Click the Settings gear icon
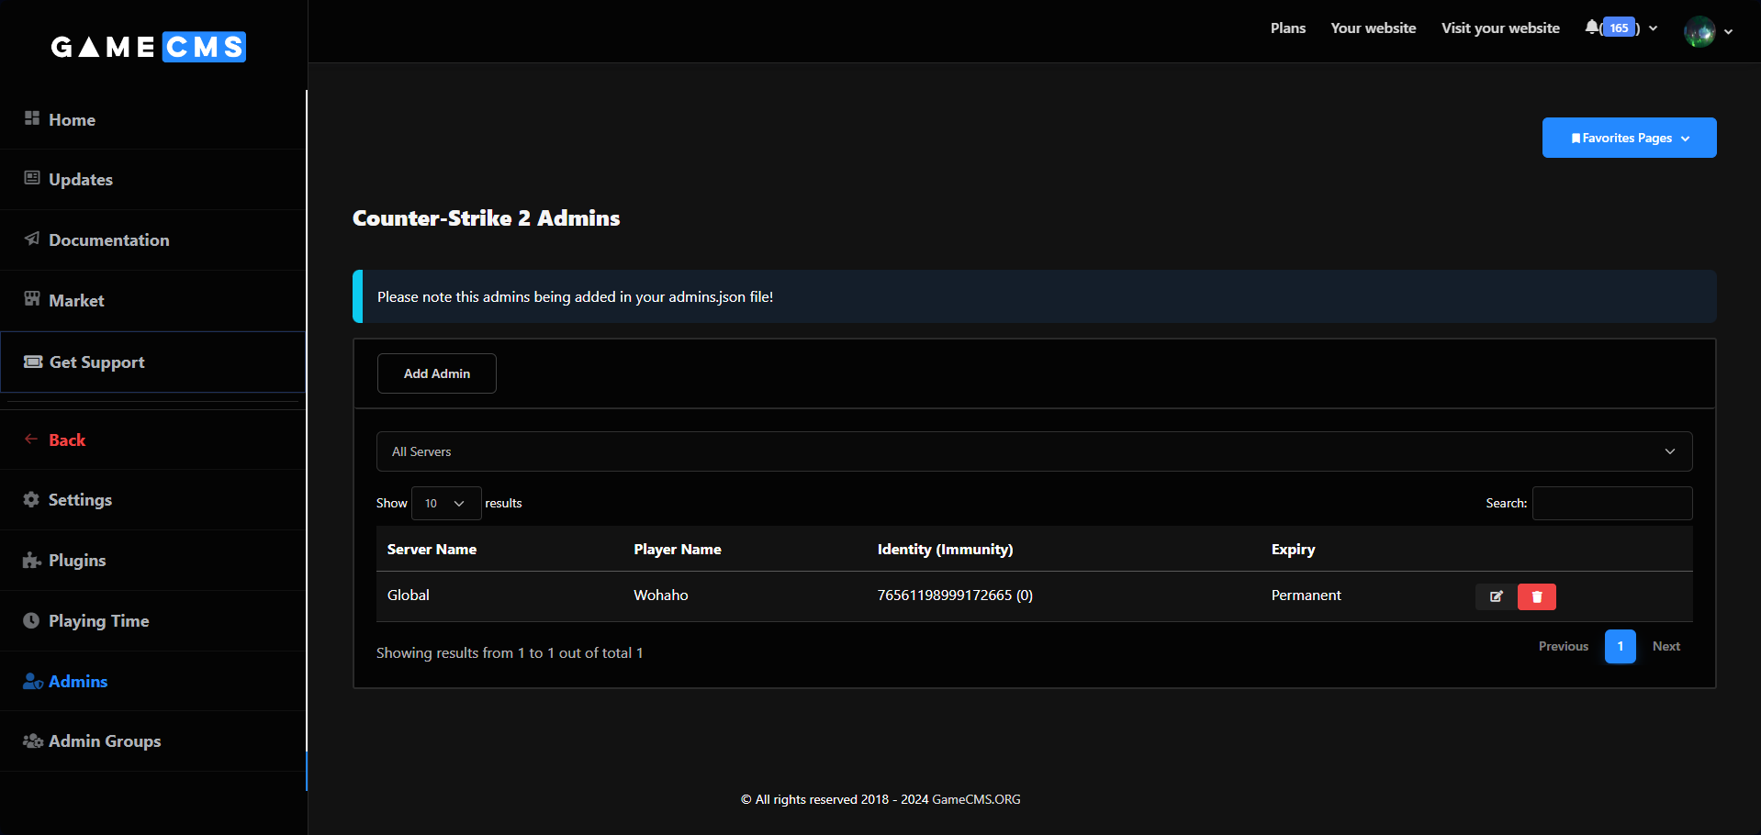 (x=31, y=499)
